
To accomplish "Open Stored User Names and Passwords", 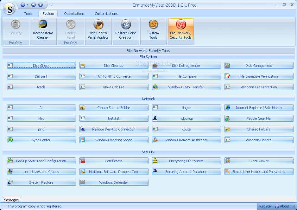I will click(259, 172).
